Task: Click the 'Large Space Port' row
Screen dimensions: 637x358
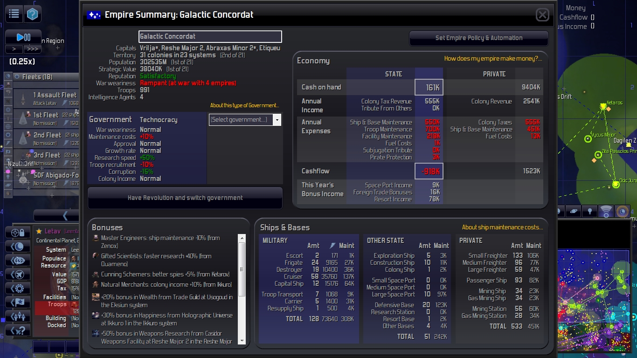Action: tap(407, 294)
